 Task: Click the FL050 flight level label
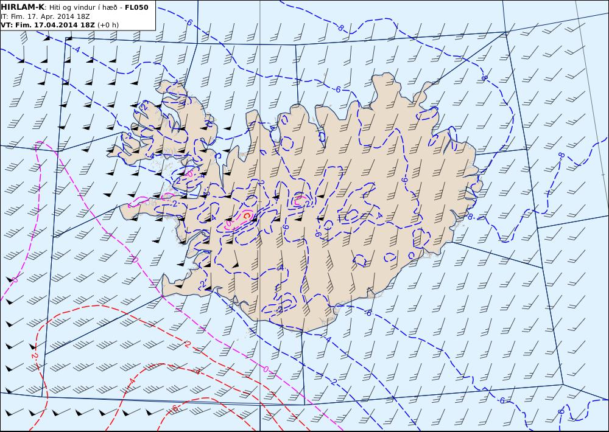pos(136,7)
